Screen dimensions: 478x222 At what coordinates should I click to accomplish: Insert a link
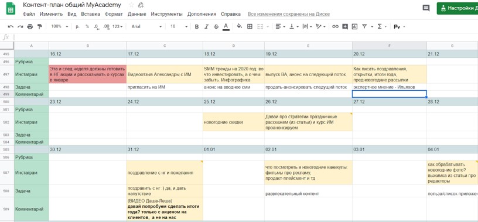tap(335, 26)
